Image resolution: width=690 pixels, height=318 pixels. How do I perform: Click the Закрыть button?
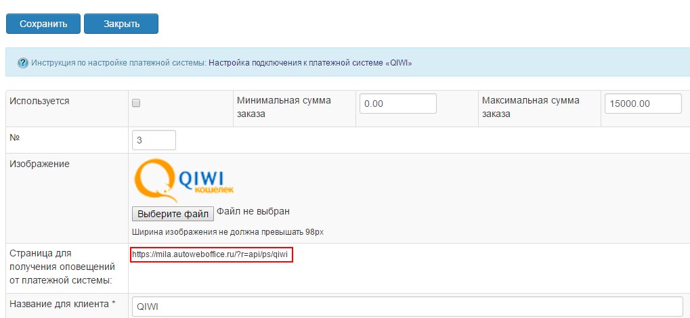pyautogui.click(x=121, y=24)
